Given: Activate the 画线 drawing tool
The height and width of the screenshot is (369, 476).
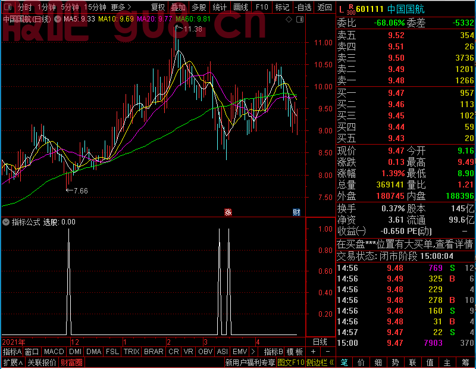Looking at the screenshot, I should click(x=240, y=7).
